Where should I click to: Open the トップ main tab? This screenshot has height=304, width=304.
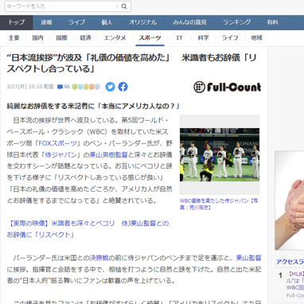(17, 22)
